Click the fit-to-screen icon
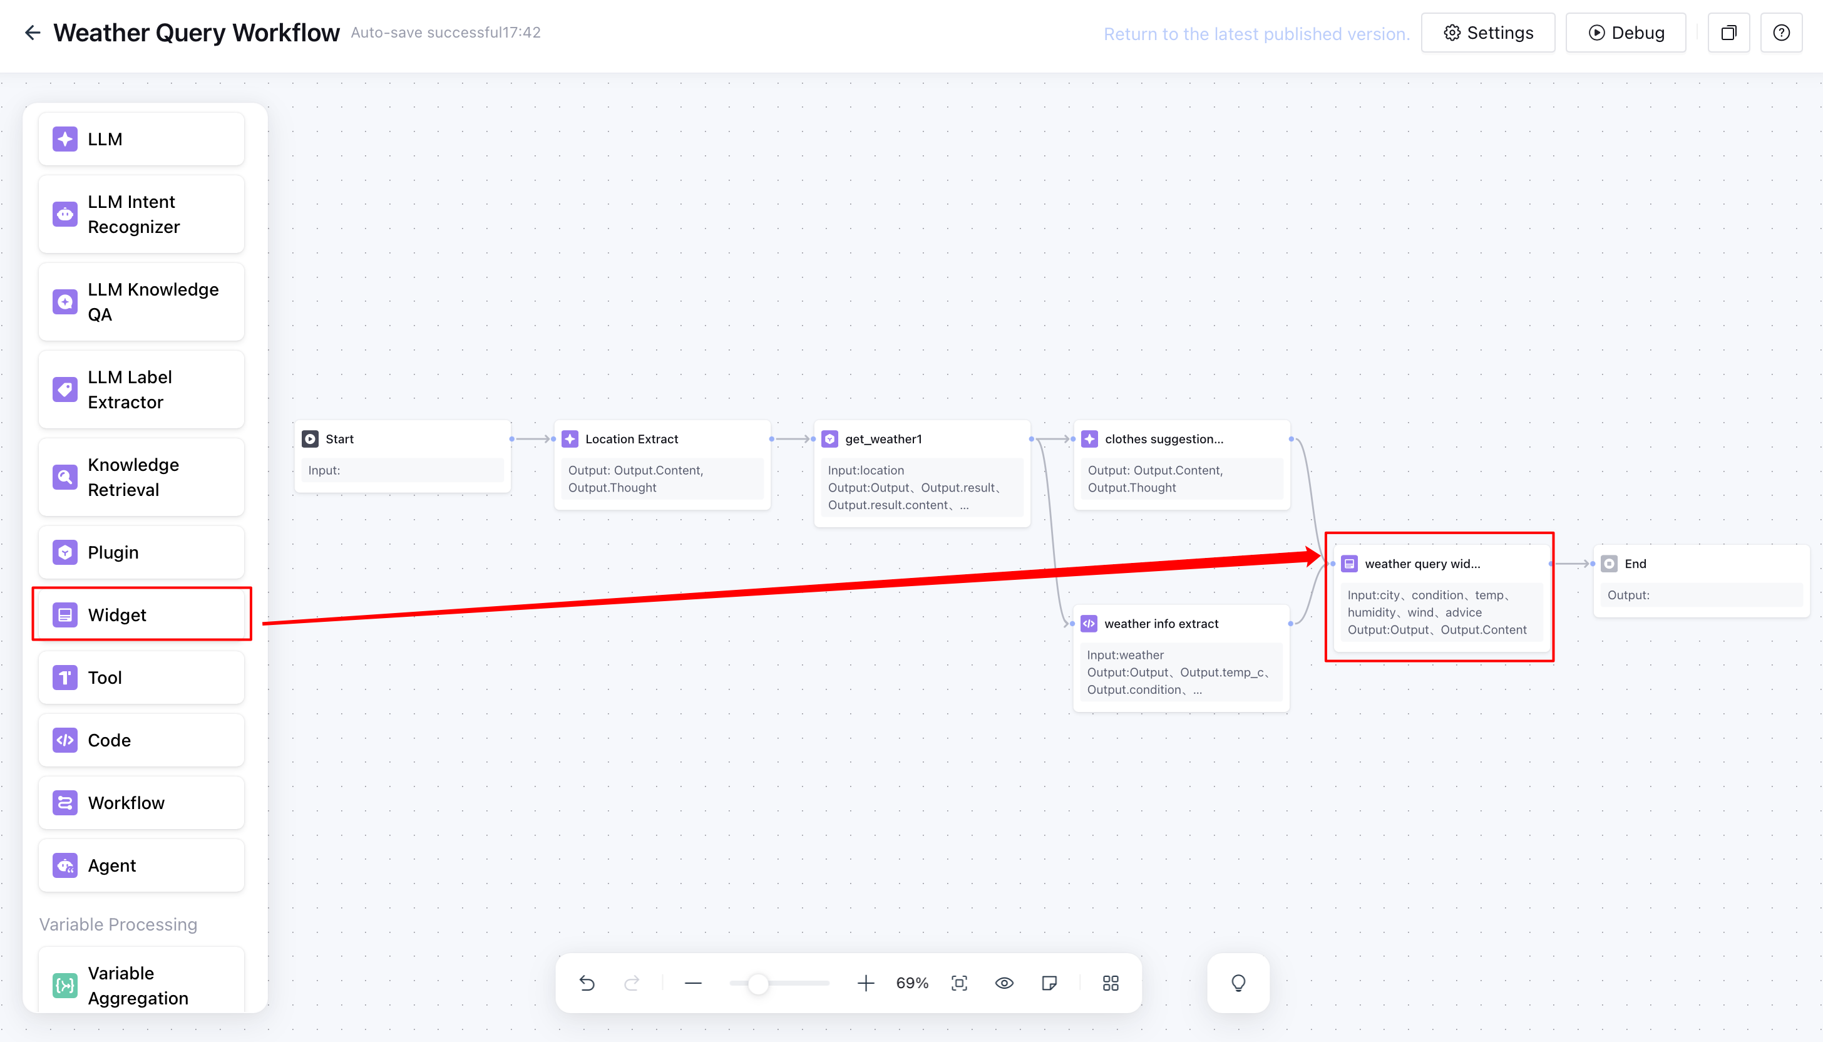 click(960, 983)
